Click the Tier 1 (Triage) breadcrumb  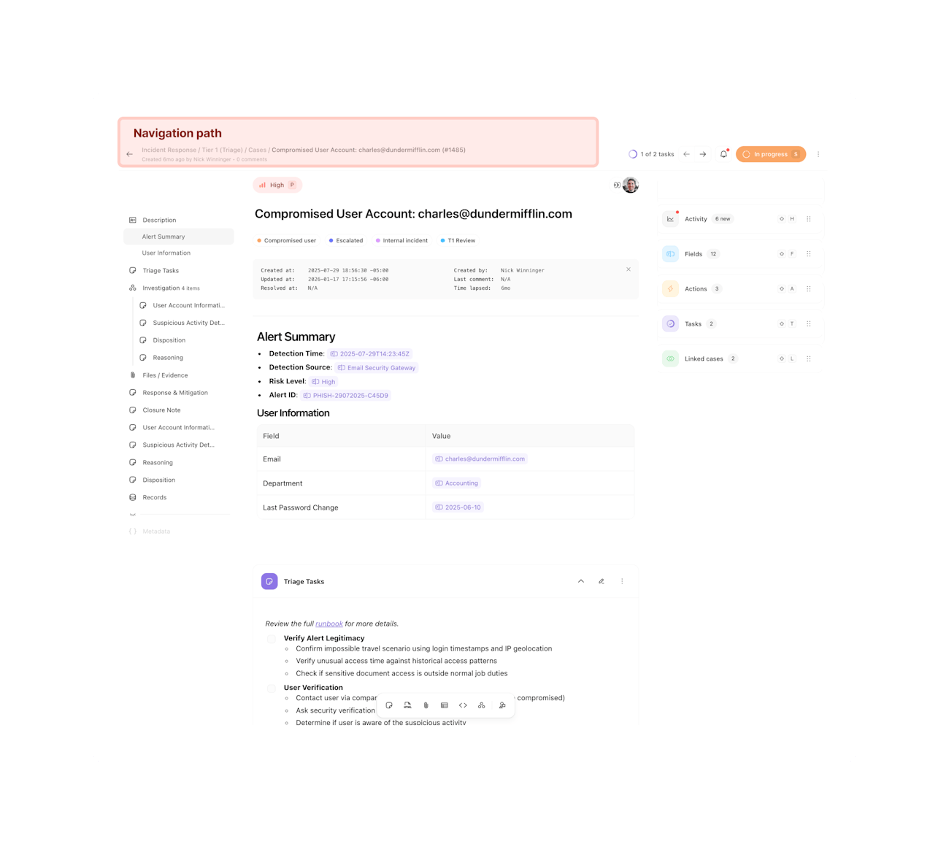(222, 150)
